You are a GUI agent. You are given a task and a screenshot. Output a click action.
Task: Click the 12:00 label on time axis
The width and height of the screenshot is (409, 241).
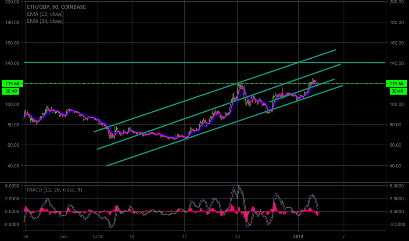coord(98,237)
